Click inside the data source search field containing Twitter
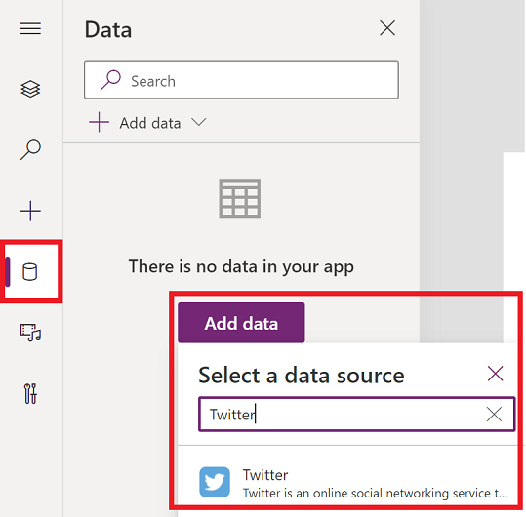Viewport: 526px width, 517px height. coord(356,415)
